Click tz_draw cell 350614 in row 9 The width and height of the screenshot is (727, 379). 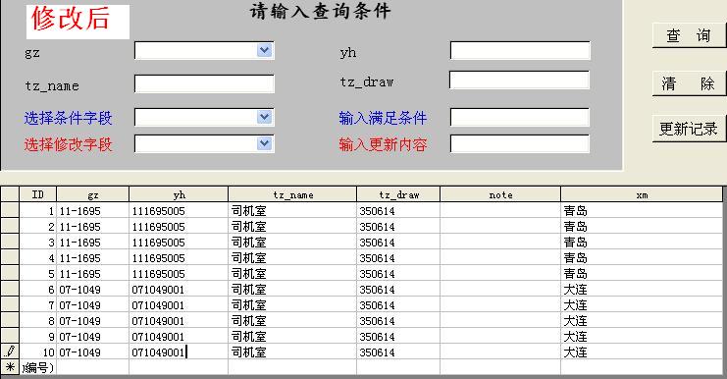point(398,337)
